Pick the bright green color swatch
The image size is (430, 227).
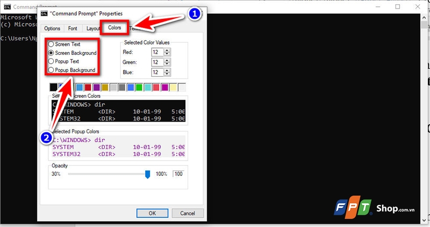[x=139, y=88]
